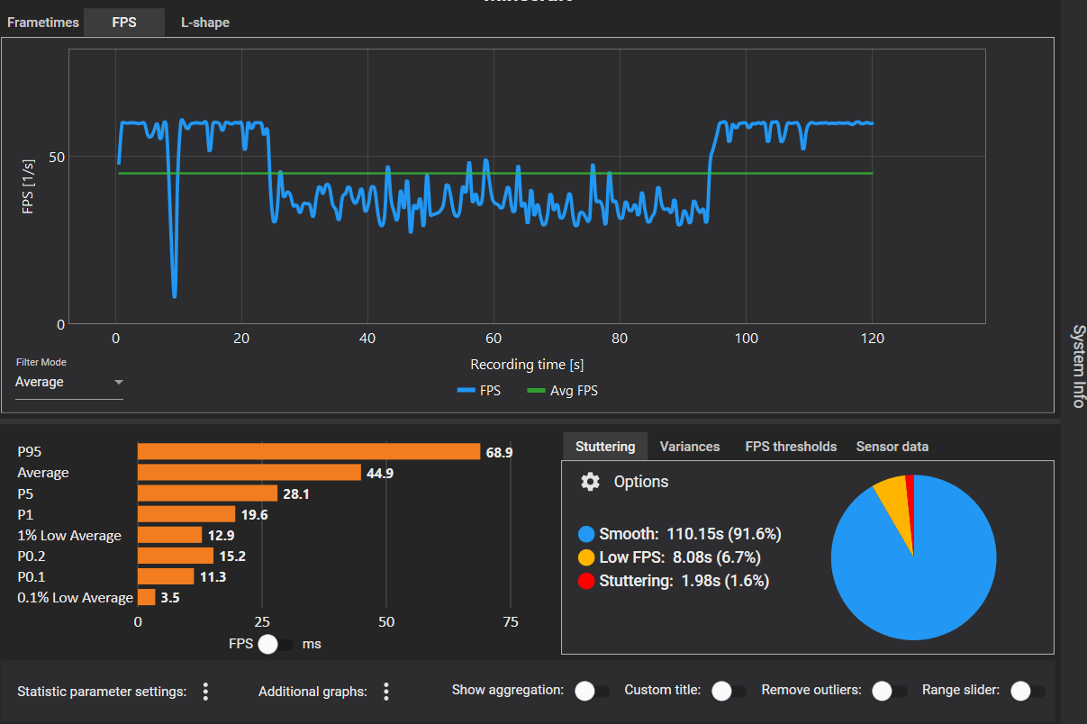The height and width of the screenshot is (724, 1087).
Task: Click the 'FPS [1/s]' axis title
Action: coord(29,187)
